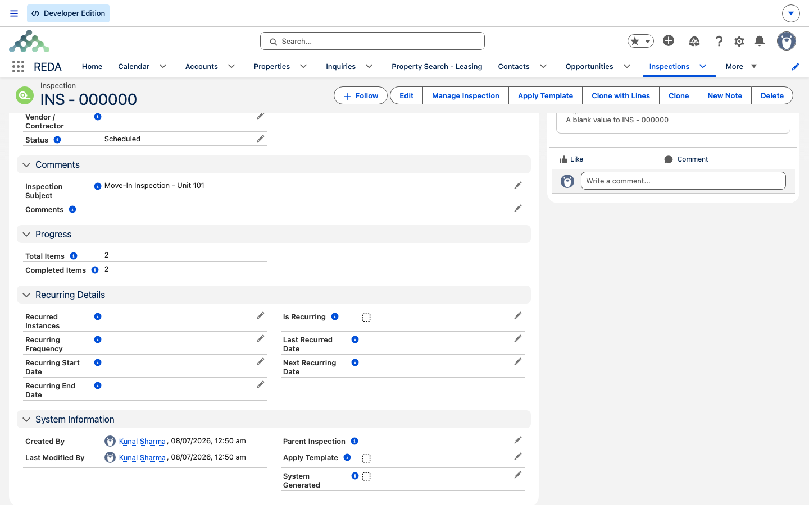Collapse the Comments section
The height and width of the screenshot is (505, 809).
26,165
